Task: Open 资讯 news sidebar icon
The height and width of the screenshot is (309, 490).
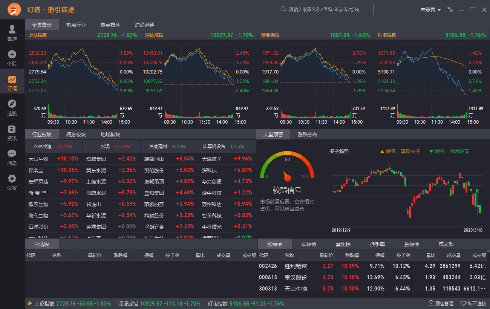Action: click(x=12, y=132)
